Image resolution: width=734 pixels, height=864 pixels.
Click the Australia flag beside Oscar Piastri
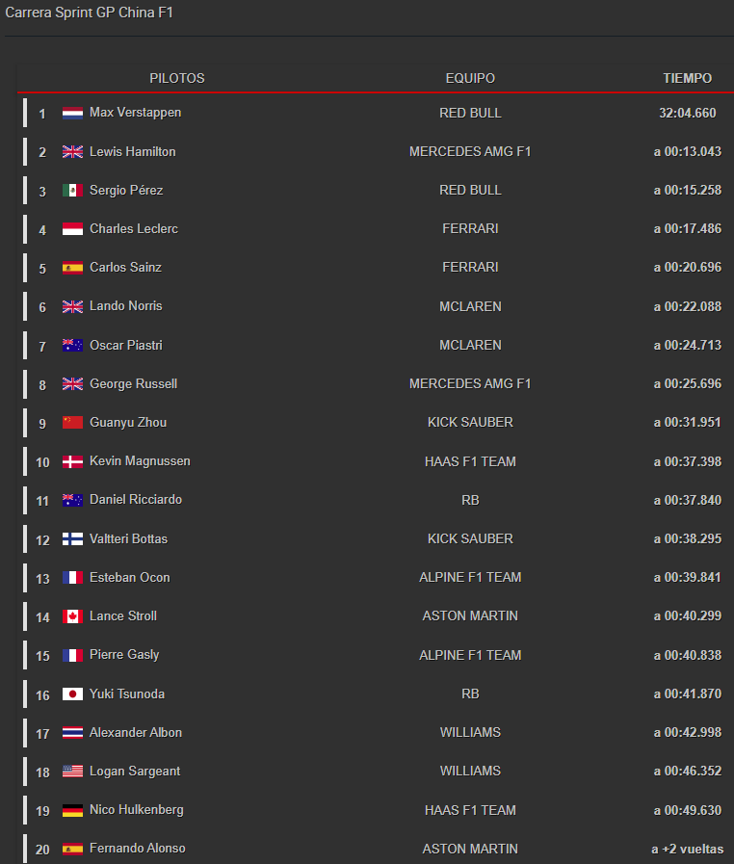pos(73,345)
